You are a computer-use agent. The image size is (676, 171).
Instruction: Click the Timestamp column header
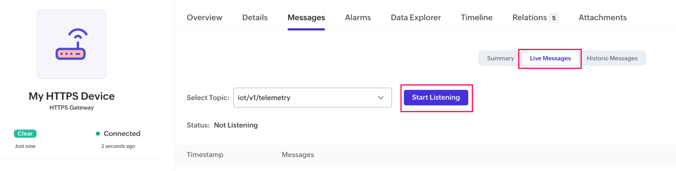coord(205,155)
